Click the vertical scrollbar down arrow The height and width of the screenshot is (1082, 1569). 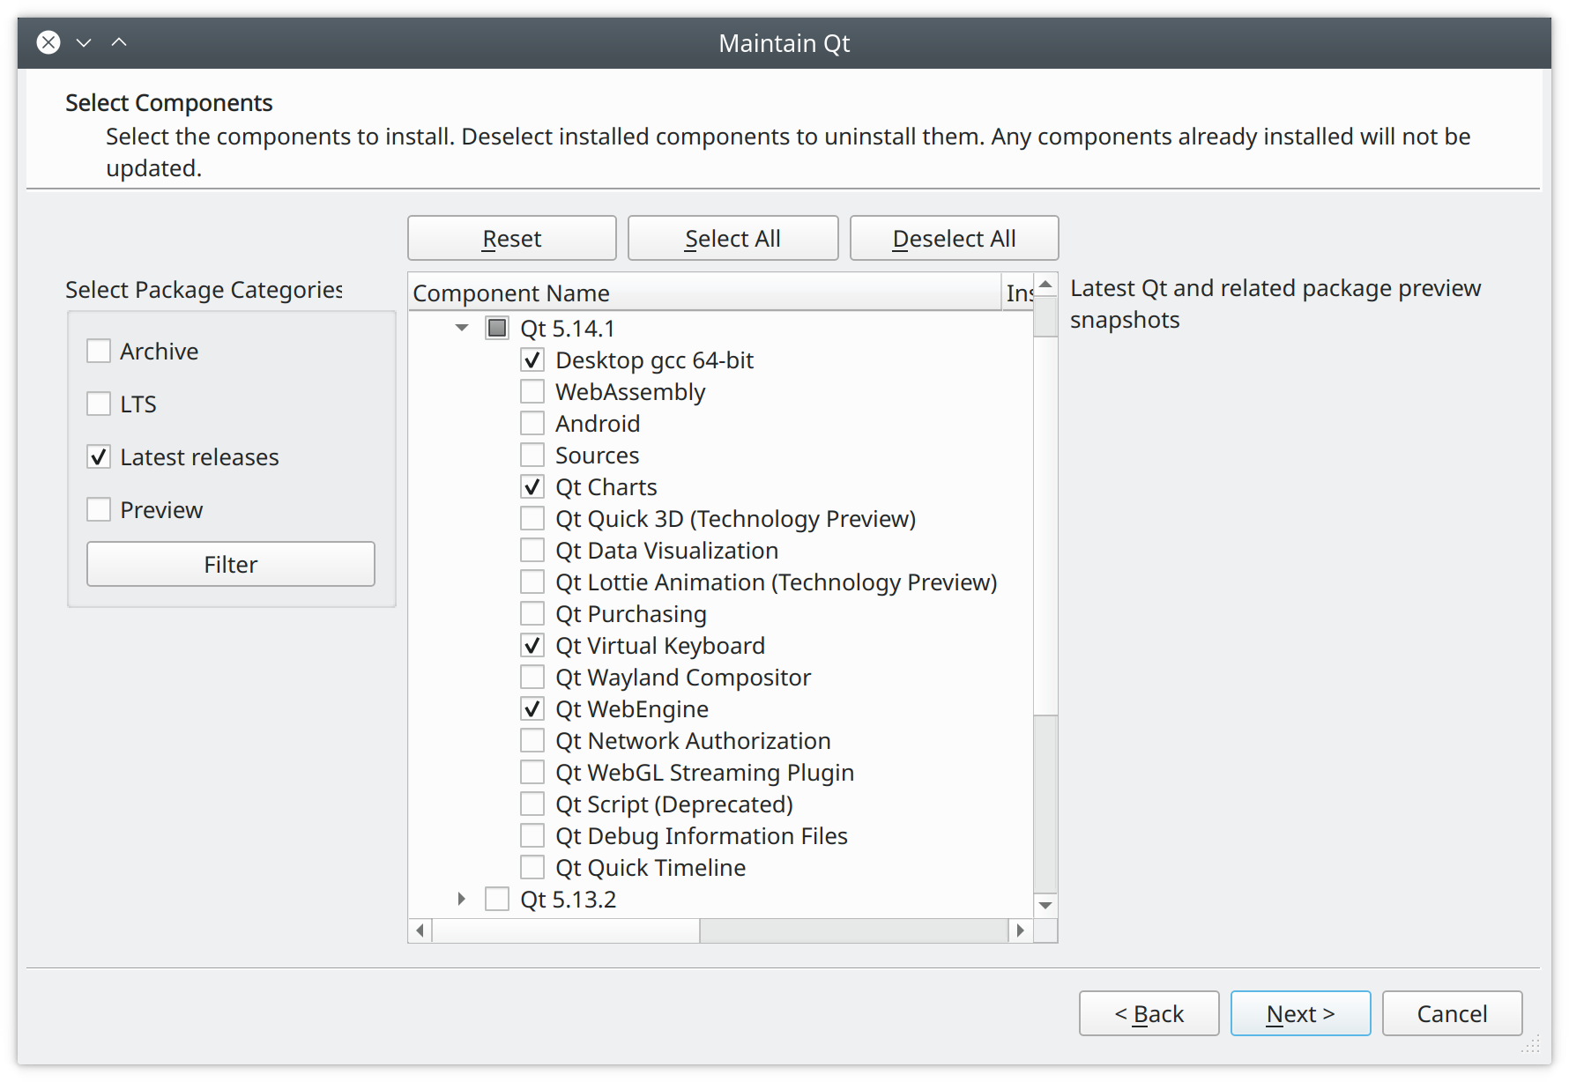[x=1045, y=905]
